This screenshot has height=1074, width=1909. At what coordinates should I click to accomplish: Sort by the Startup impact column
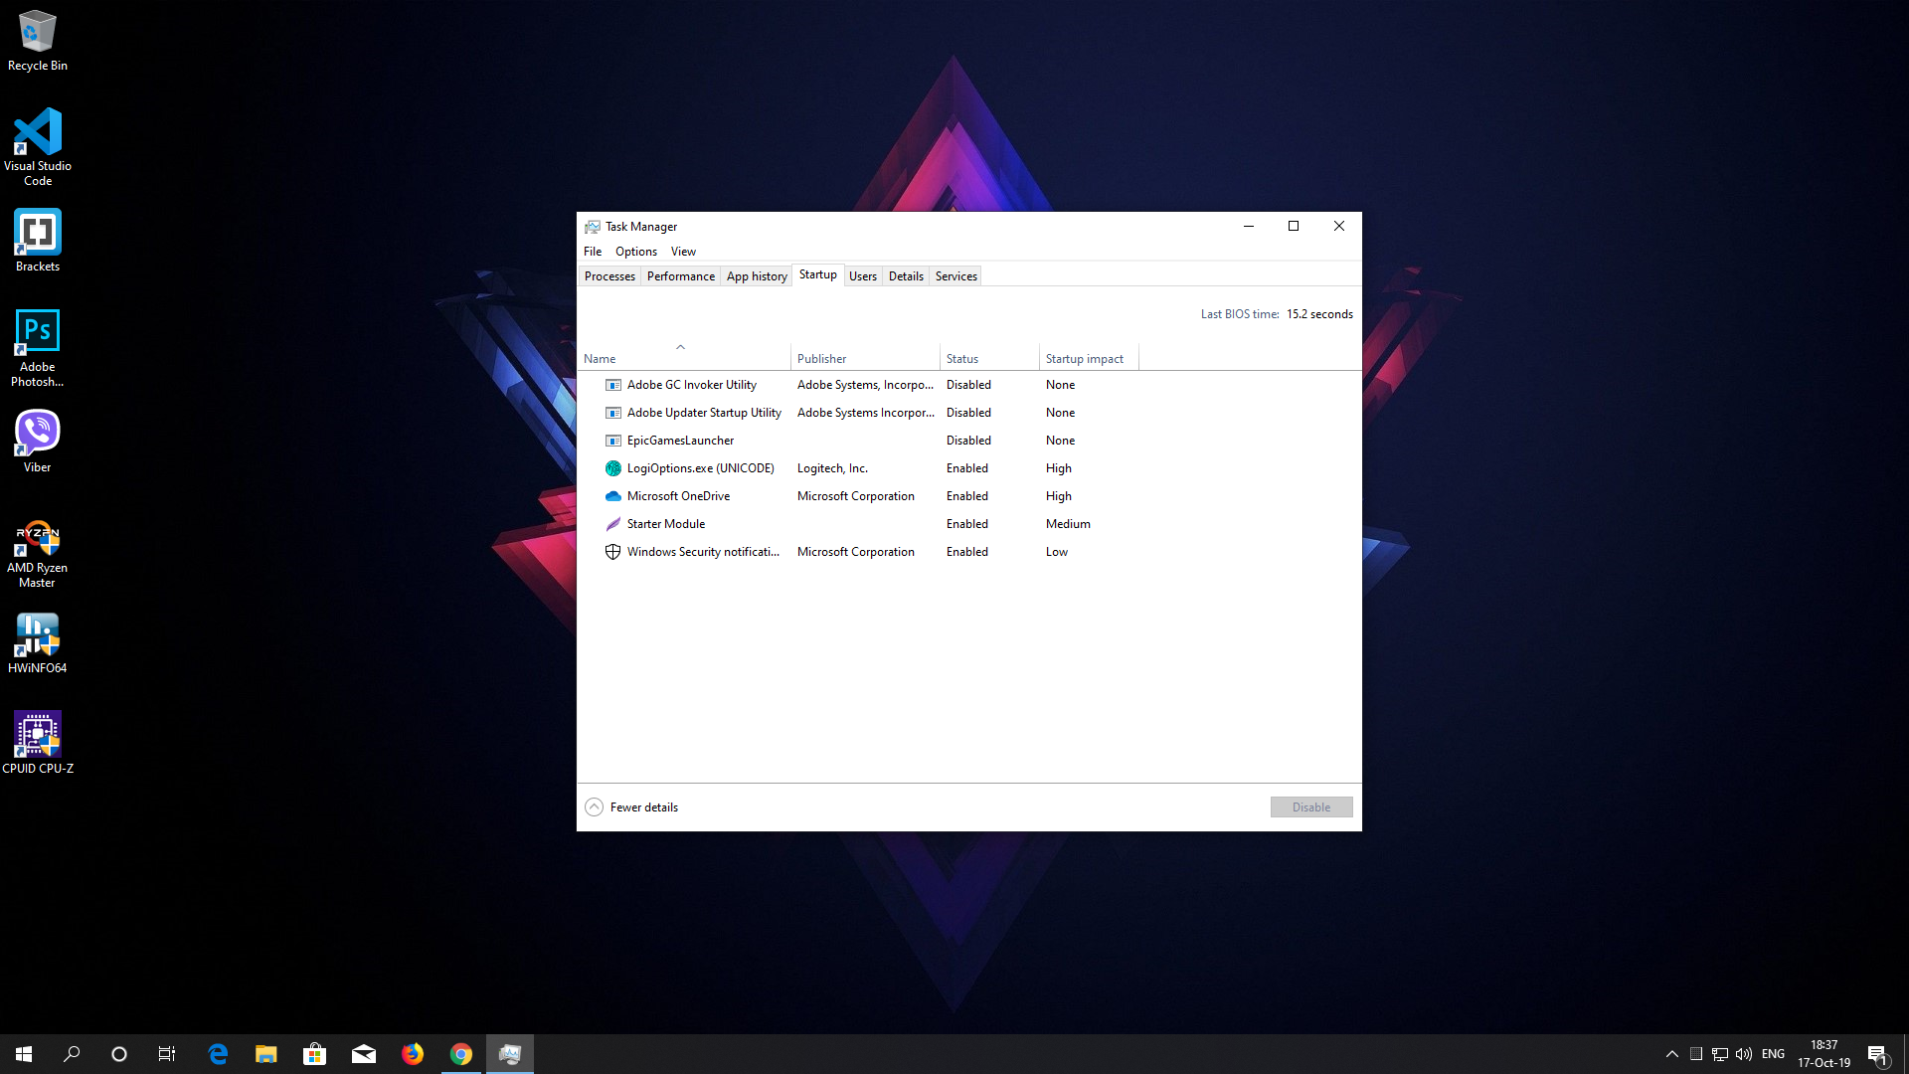1084,359
